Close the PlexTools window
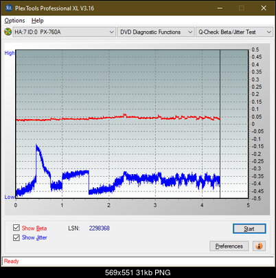The image size is (276, 278). (264, 8)
